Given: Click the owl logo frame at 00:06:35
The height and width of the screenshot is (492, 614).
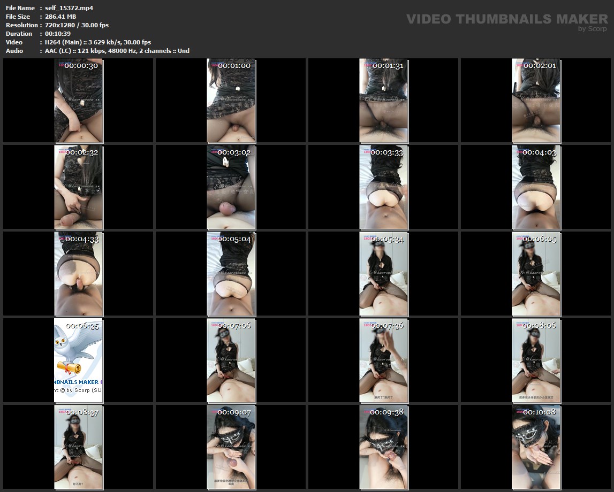Looking at the screenshot, I should point(79,360).
